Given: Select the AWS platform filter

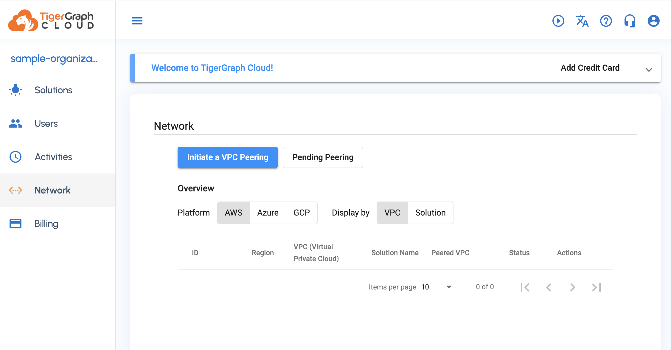Looking at the screenshot, I should point(234,213).
